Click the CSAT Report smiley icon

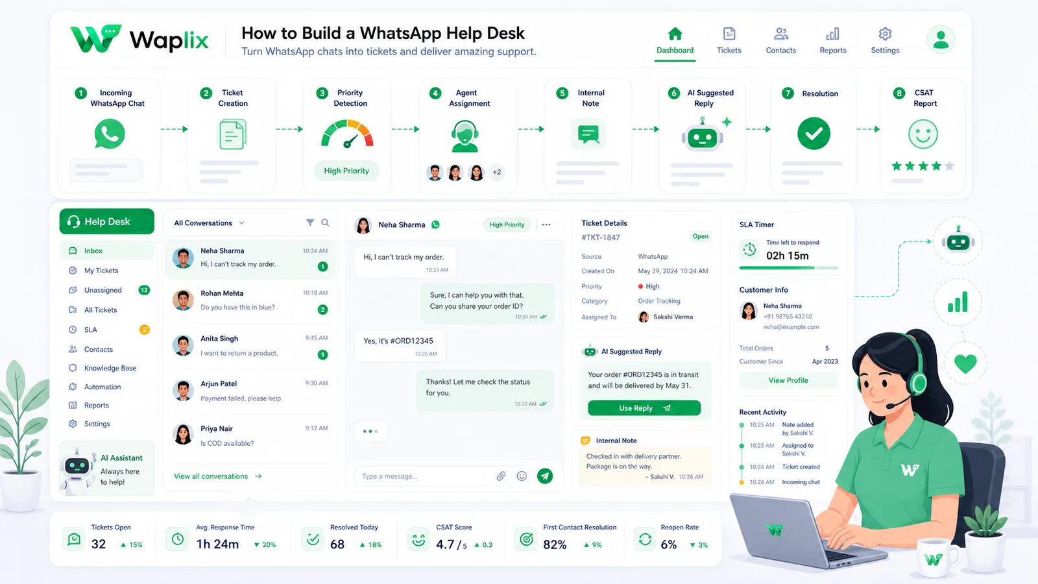[x=923, y=134]
